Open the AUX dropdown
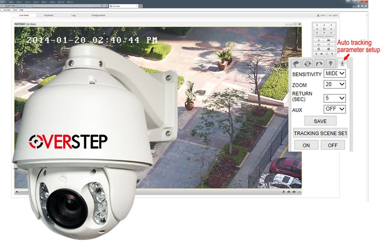Viewport: 383px width, 244px height. point(335,109)
